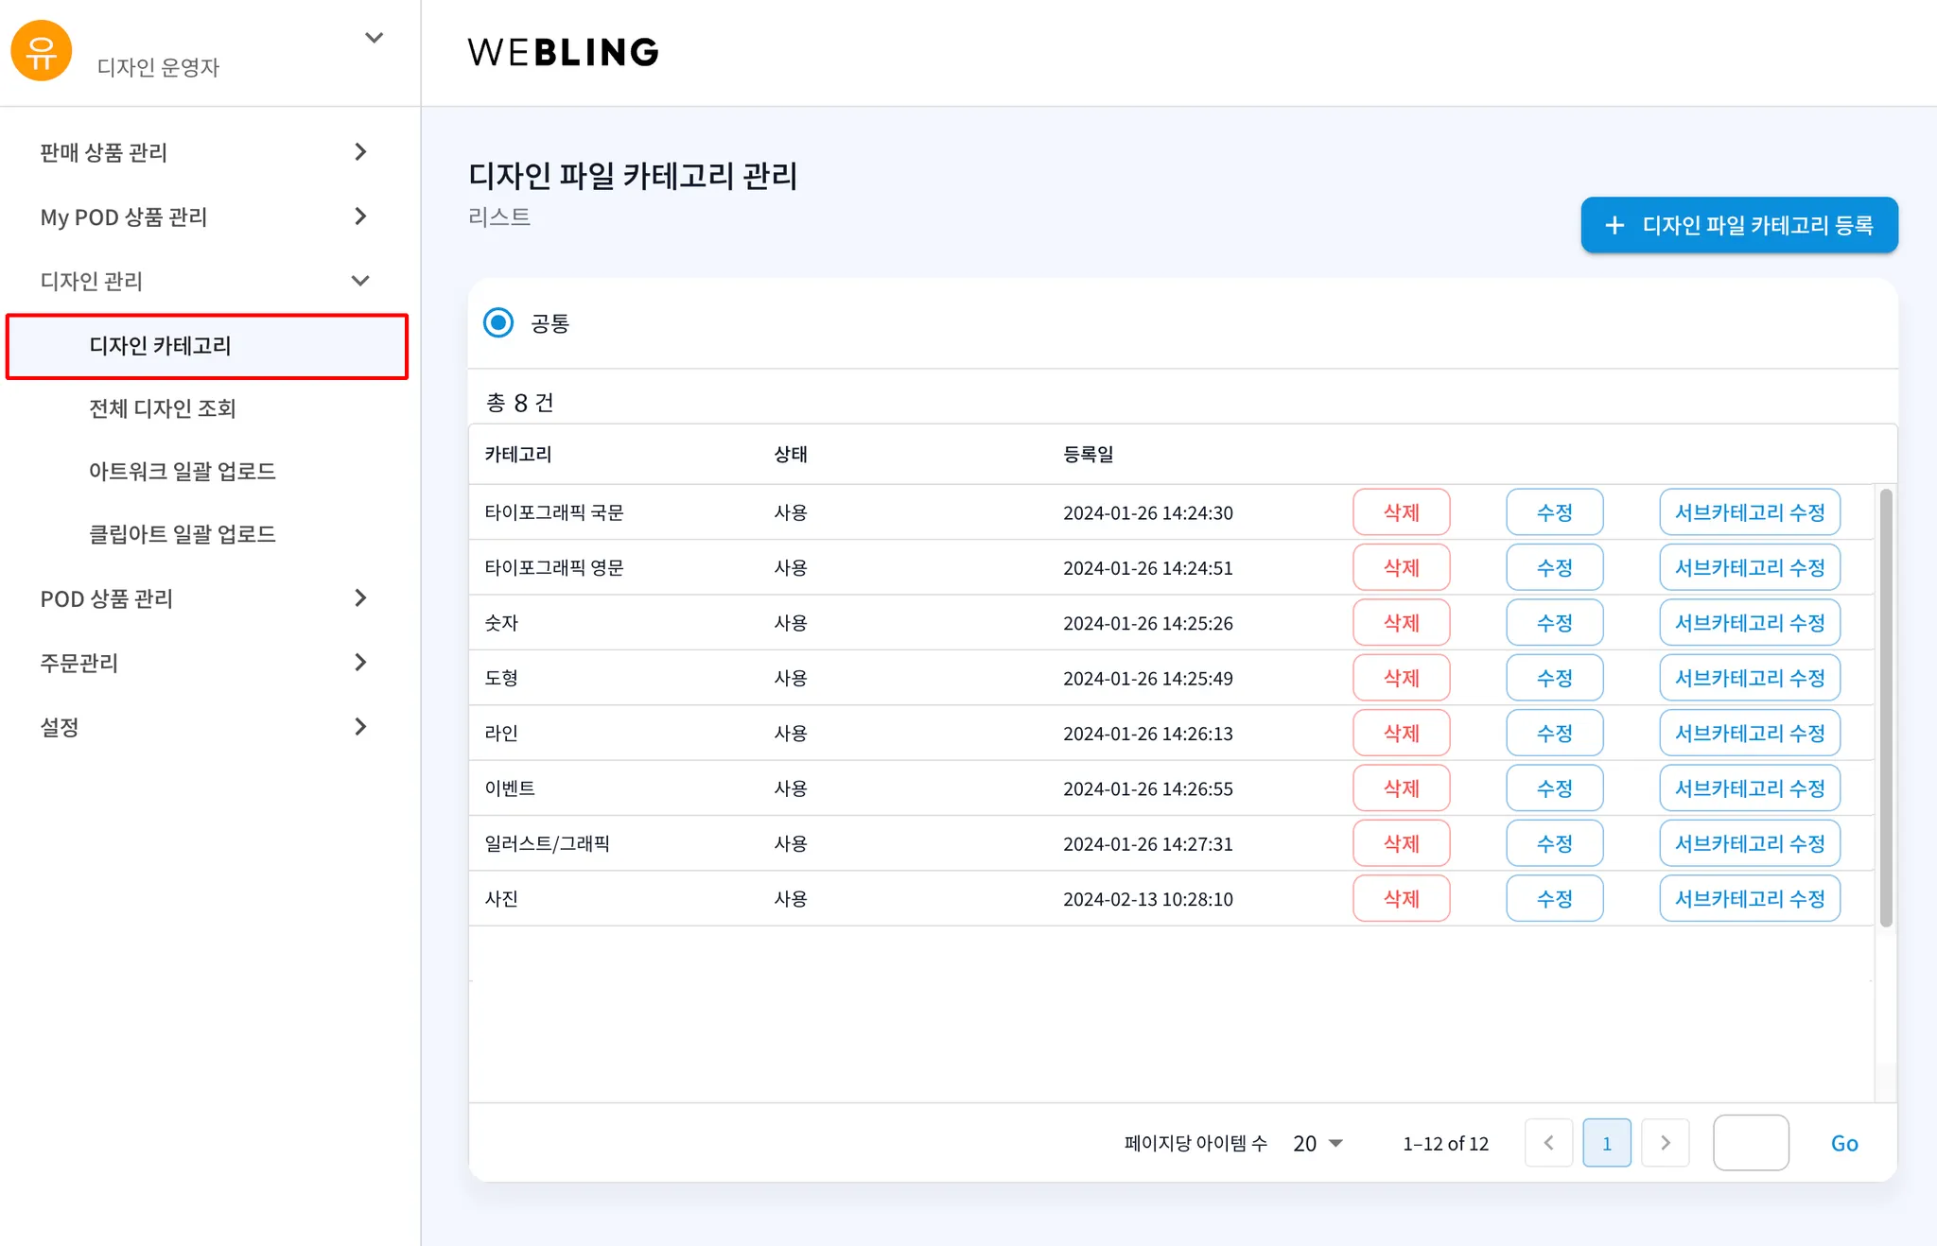Collapse the 디자인 관리 menu

(360, 281)
